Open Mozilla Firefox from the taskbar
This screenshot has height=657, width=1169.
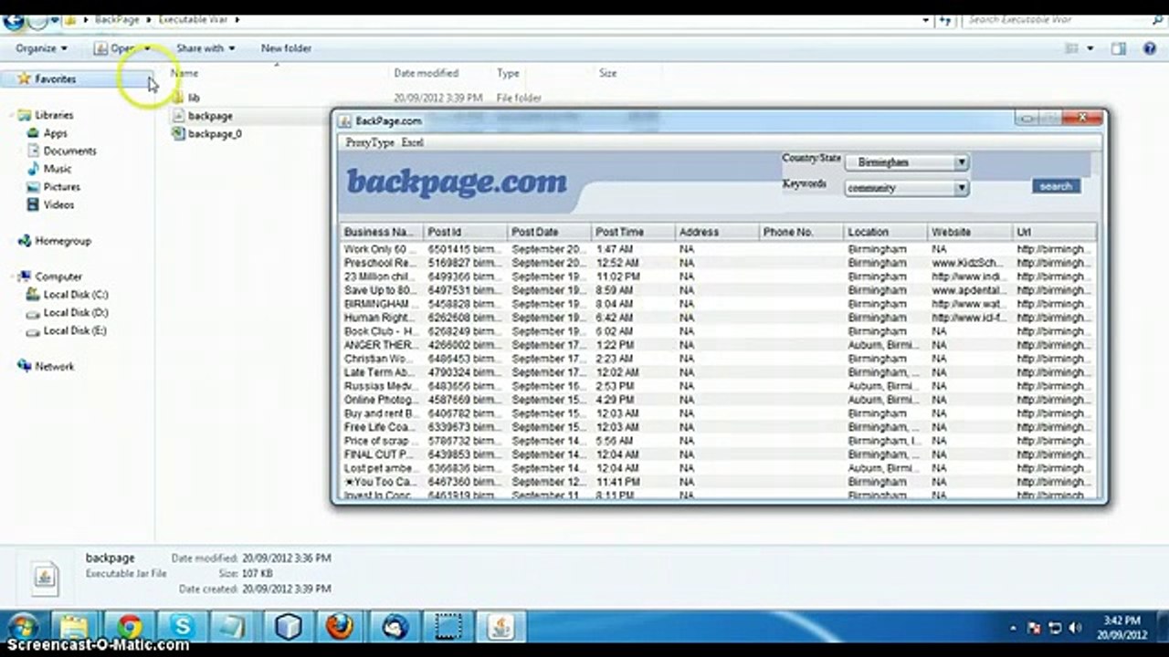pos(340,626)
